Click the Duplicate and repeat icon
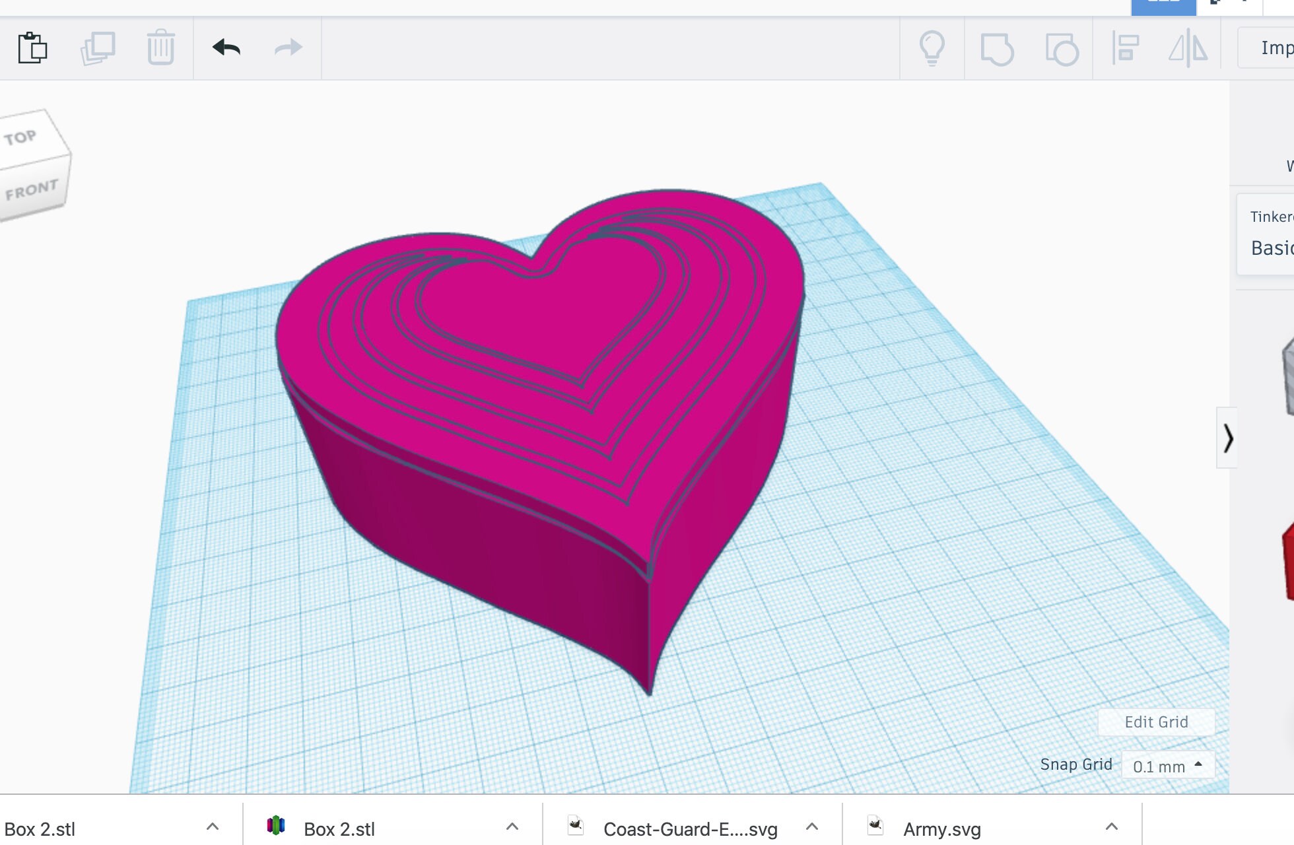This screenshot has width=1294, height=845. (98, 48)
